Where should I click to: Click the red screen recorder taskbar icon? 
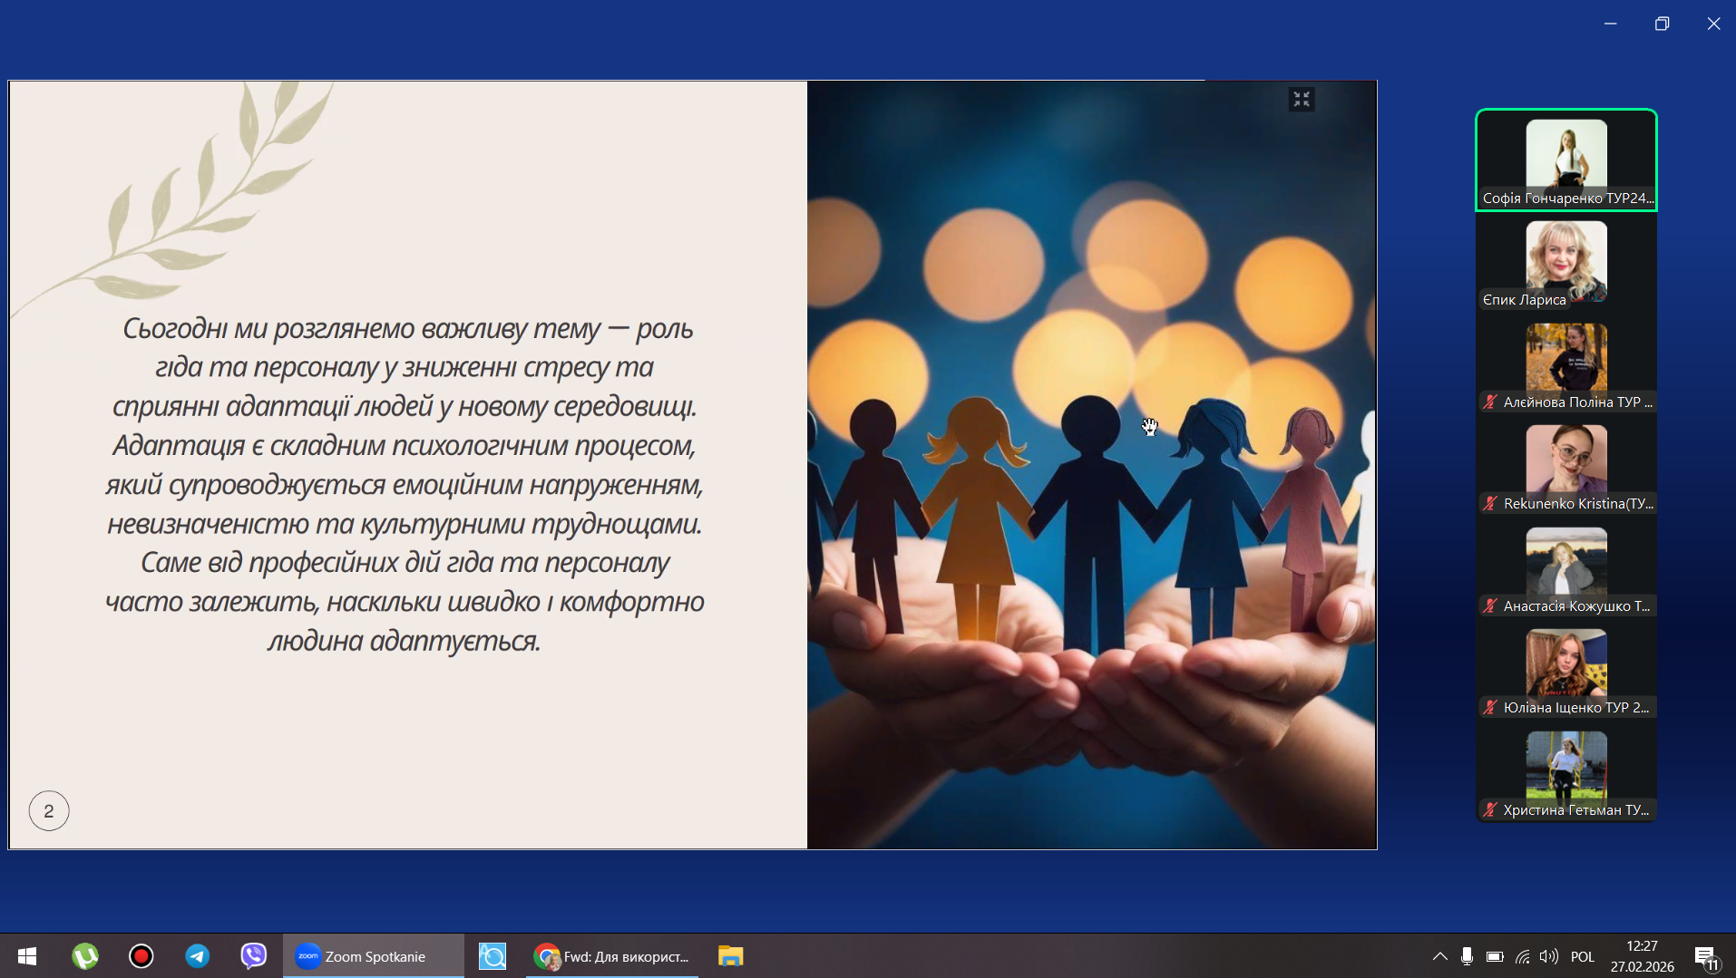point(141,956)
